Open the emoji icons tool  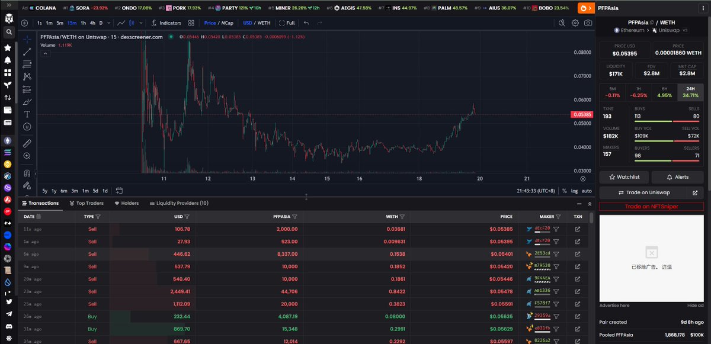click(27, 127)
